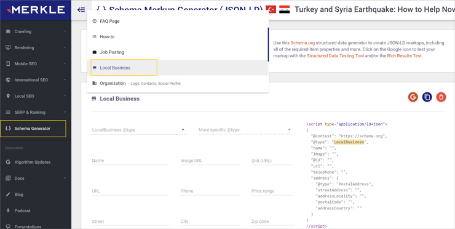The height and width of the screenshot is (229, 455).
Task: Expand the International SEO chevron
Action: 65,80
